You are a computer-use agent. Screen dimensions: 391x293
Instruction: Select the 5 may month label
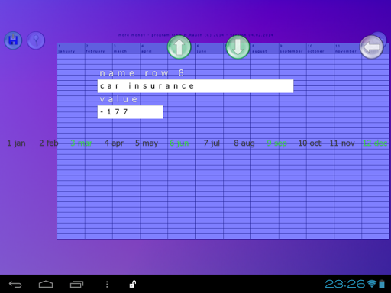pos(147,143)
